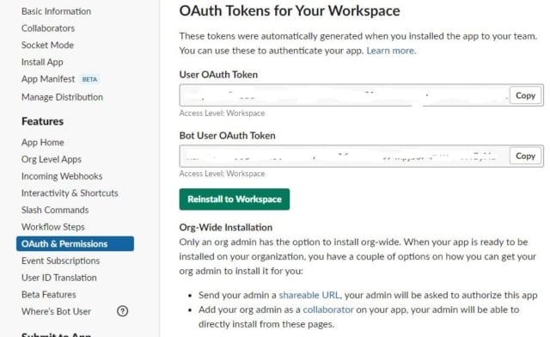Open the shareable URL link
The height and width of the screenshot is (337, 550).
coord(309,295)
